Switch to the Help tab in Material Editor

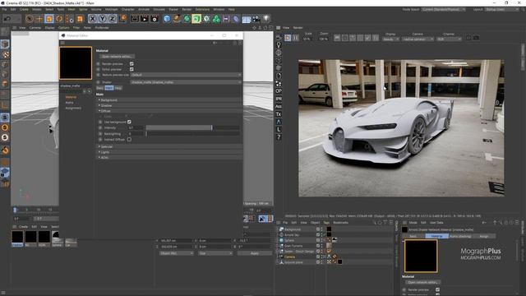click(118, 88)
